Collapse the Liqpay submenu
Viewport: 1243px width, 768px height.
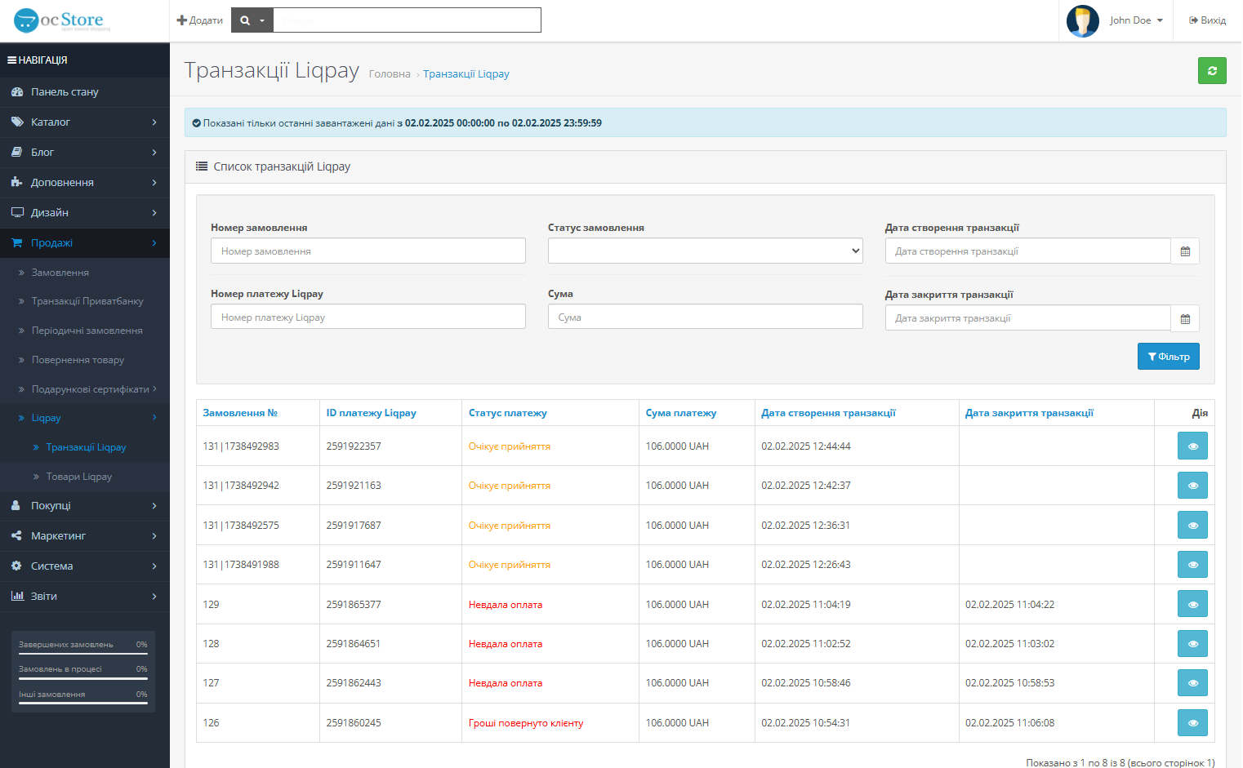(85, 418)
